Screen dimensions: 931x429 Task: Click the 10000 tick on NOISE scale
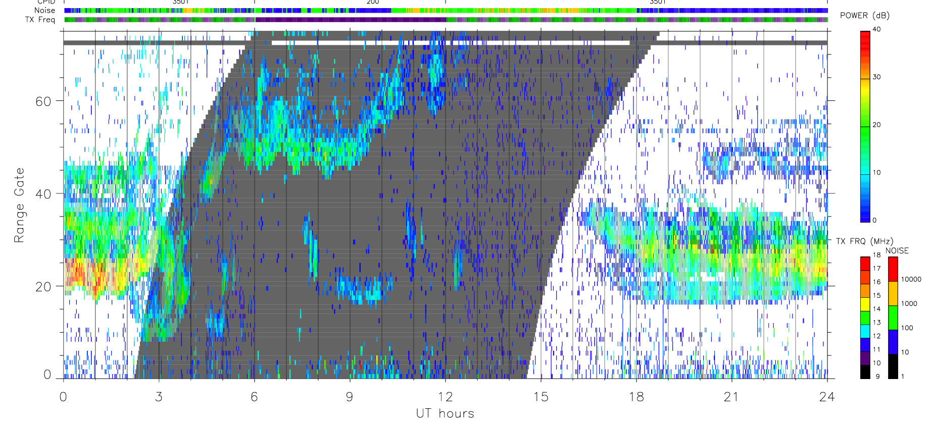[x=911, y=279]
